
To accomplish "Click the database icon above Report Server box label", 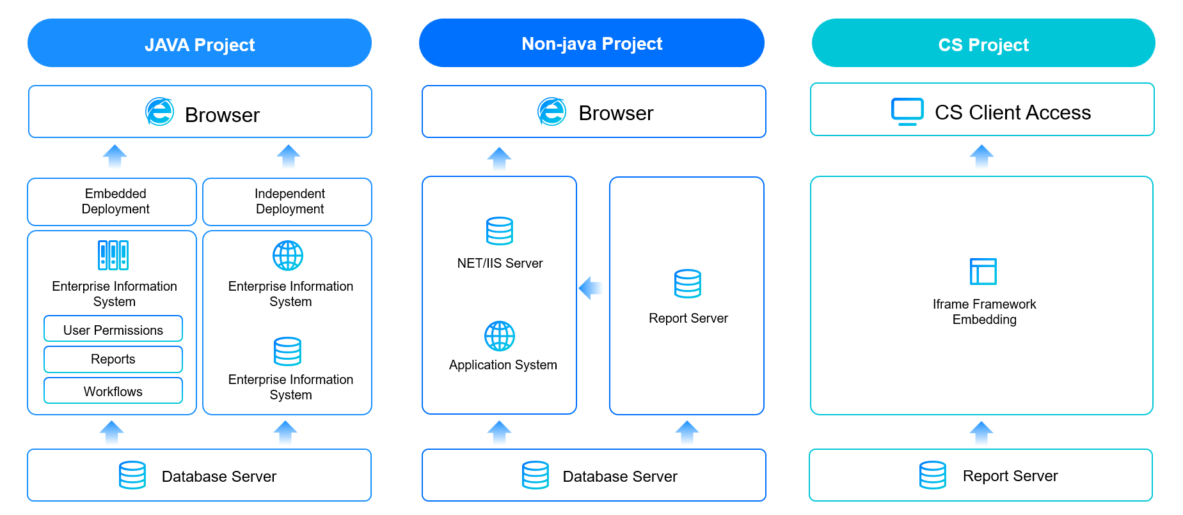I will click(688, 284).
